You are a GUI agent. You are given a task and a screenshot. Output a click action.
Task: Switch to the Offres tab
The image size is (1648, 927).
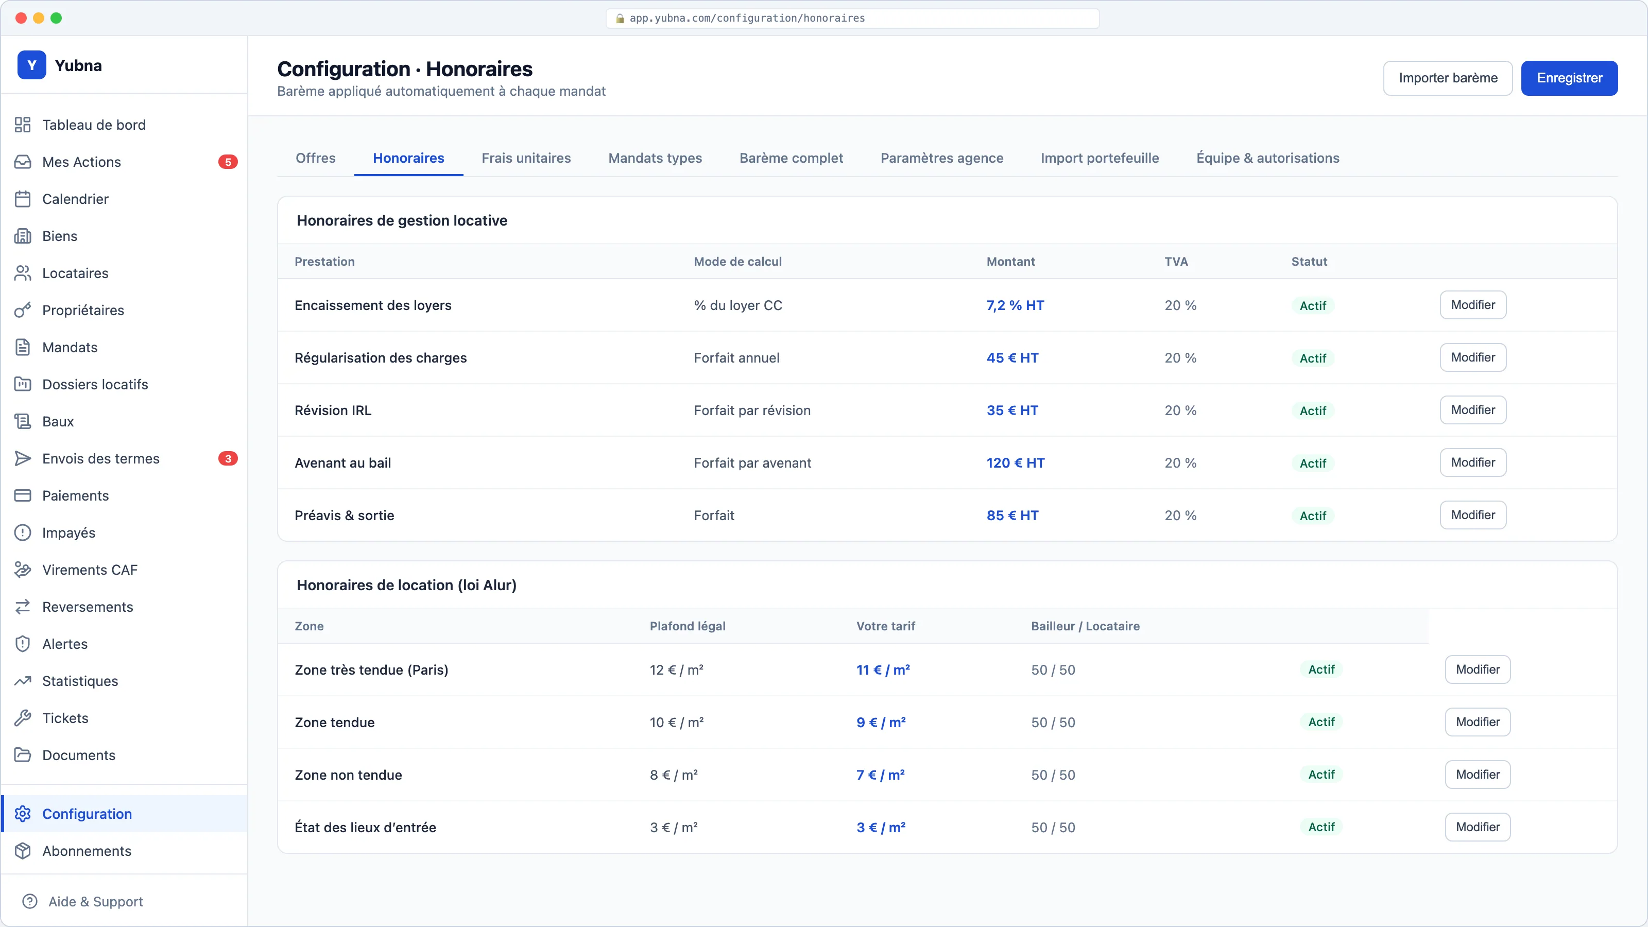tap(315, 158)
